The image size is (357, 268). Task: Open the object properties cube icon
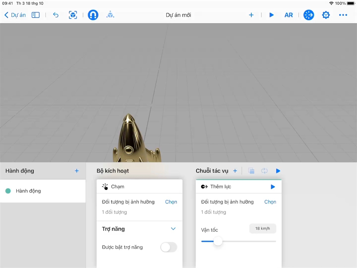(x=326, y=15)
